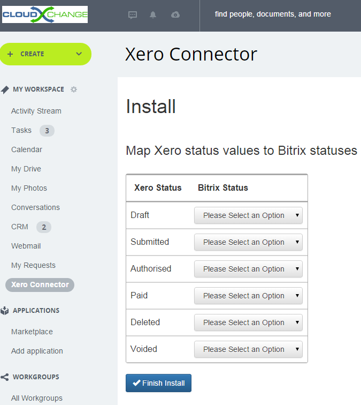Click the WORKGROUPS section header

36,377
